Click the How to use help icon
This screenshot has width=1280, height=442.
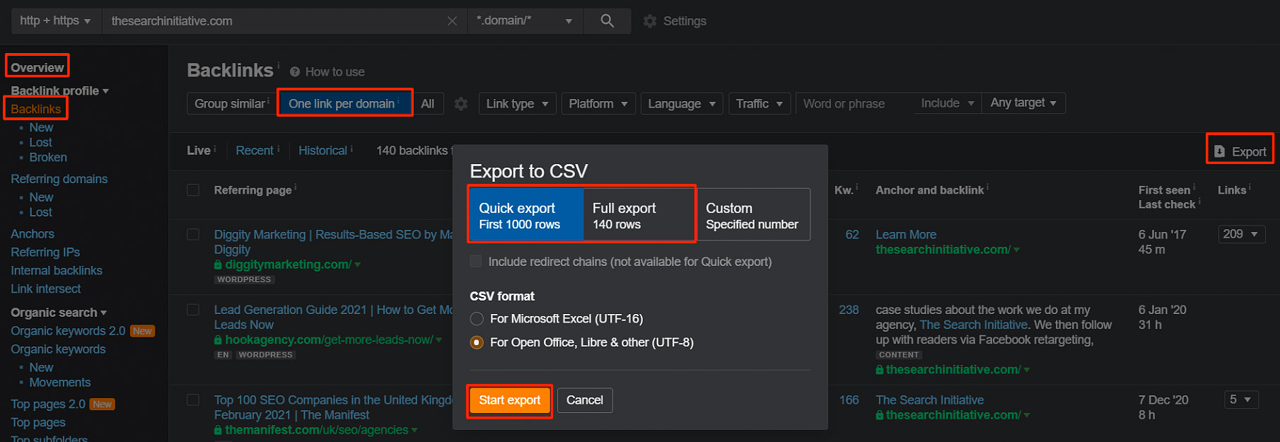click(295, 72)
